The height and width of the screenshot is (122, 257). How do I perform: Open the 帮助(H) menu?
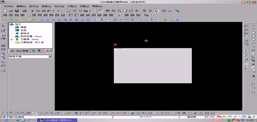[x=97, y=6]
